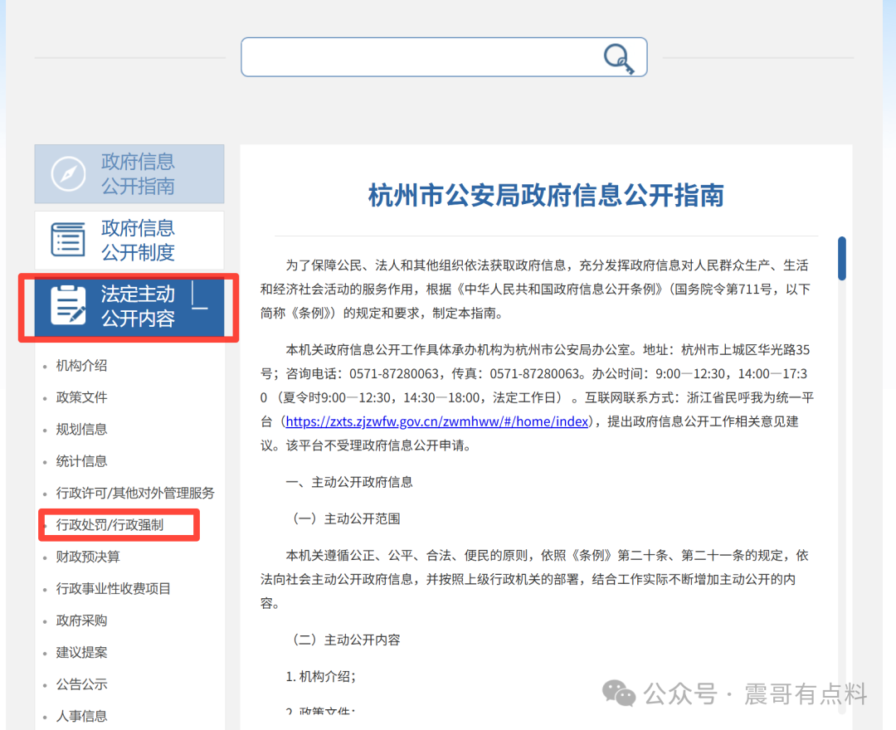Open 统计信息 in the sidebar
Viewport: 896px width, 730px height.
pyautogui.click(x=80, y=460)
